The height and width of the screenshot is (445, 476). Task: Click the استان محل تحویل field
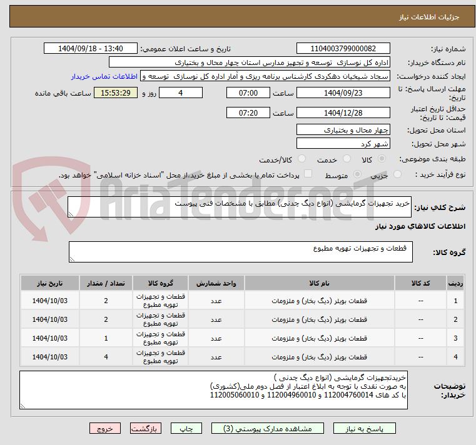(x=343, y=130)
